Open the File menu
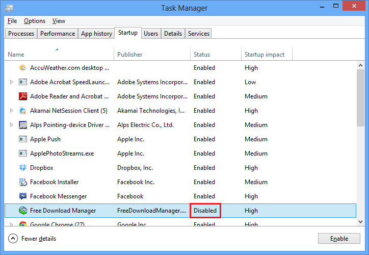This screenshot has width=369, height=255. coord(12,21)
